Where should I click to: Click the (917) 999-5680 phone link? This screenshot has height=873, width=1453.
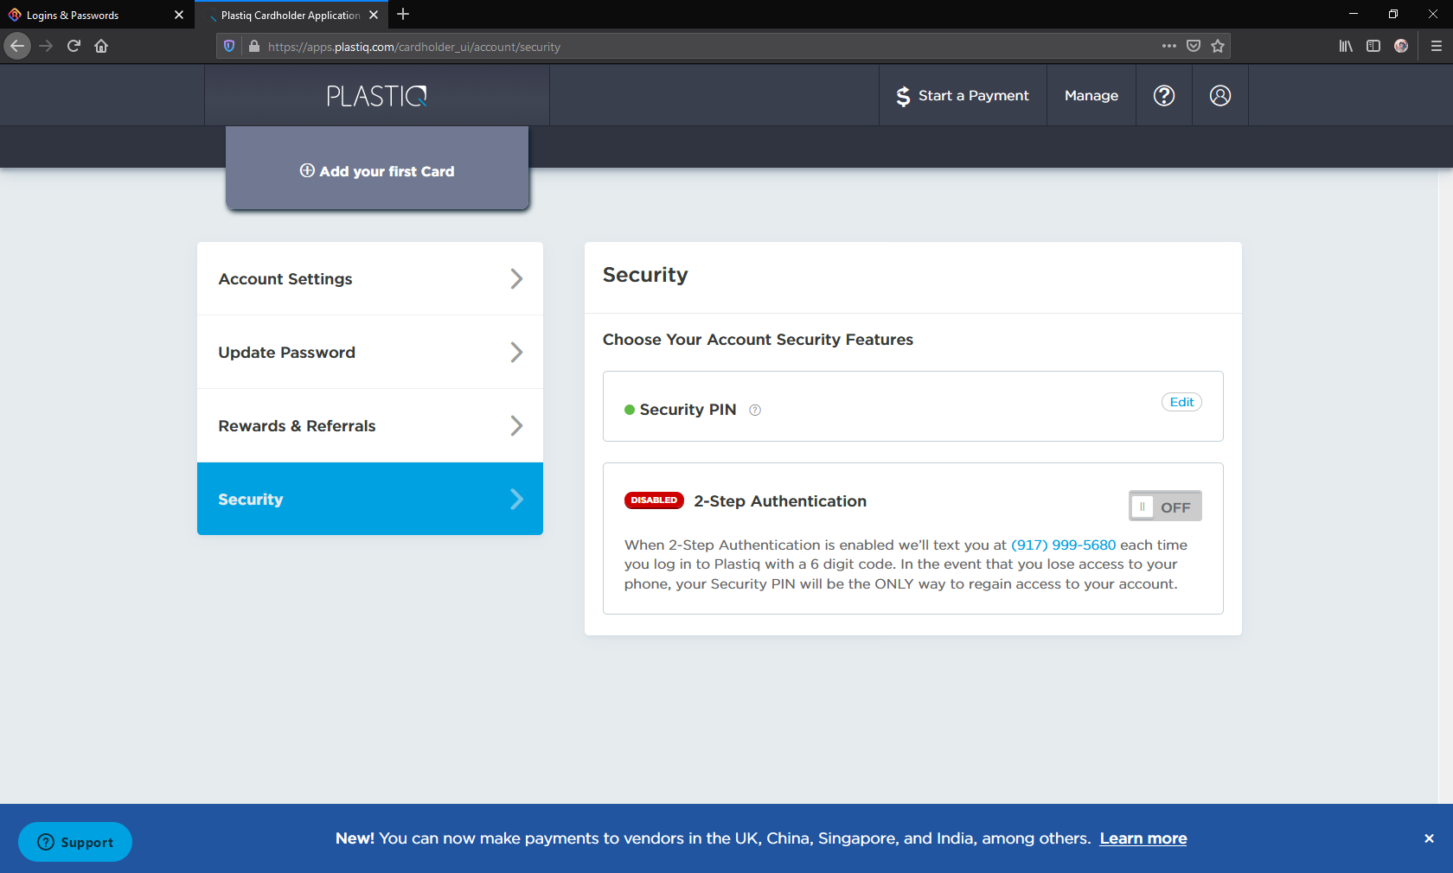tap(1064, 545)
